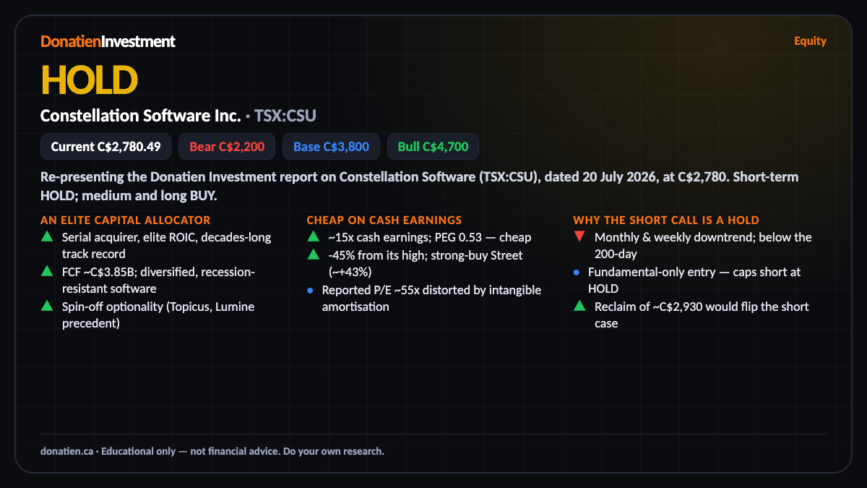Click the green triangle next to ~15x cash earnings
The width and height of the screenshot is (867, 488).
313,236
